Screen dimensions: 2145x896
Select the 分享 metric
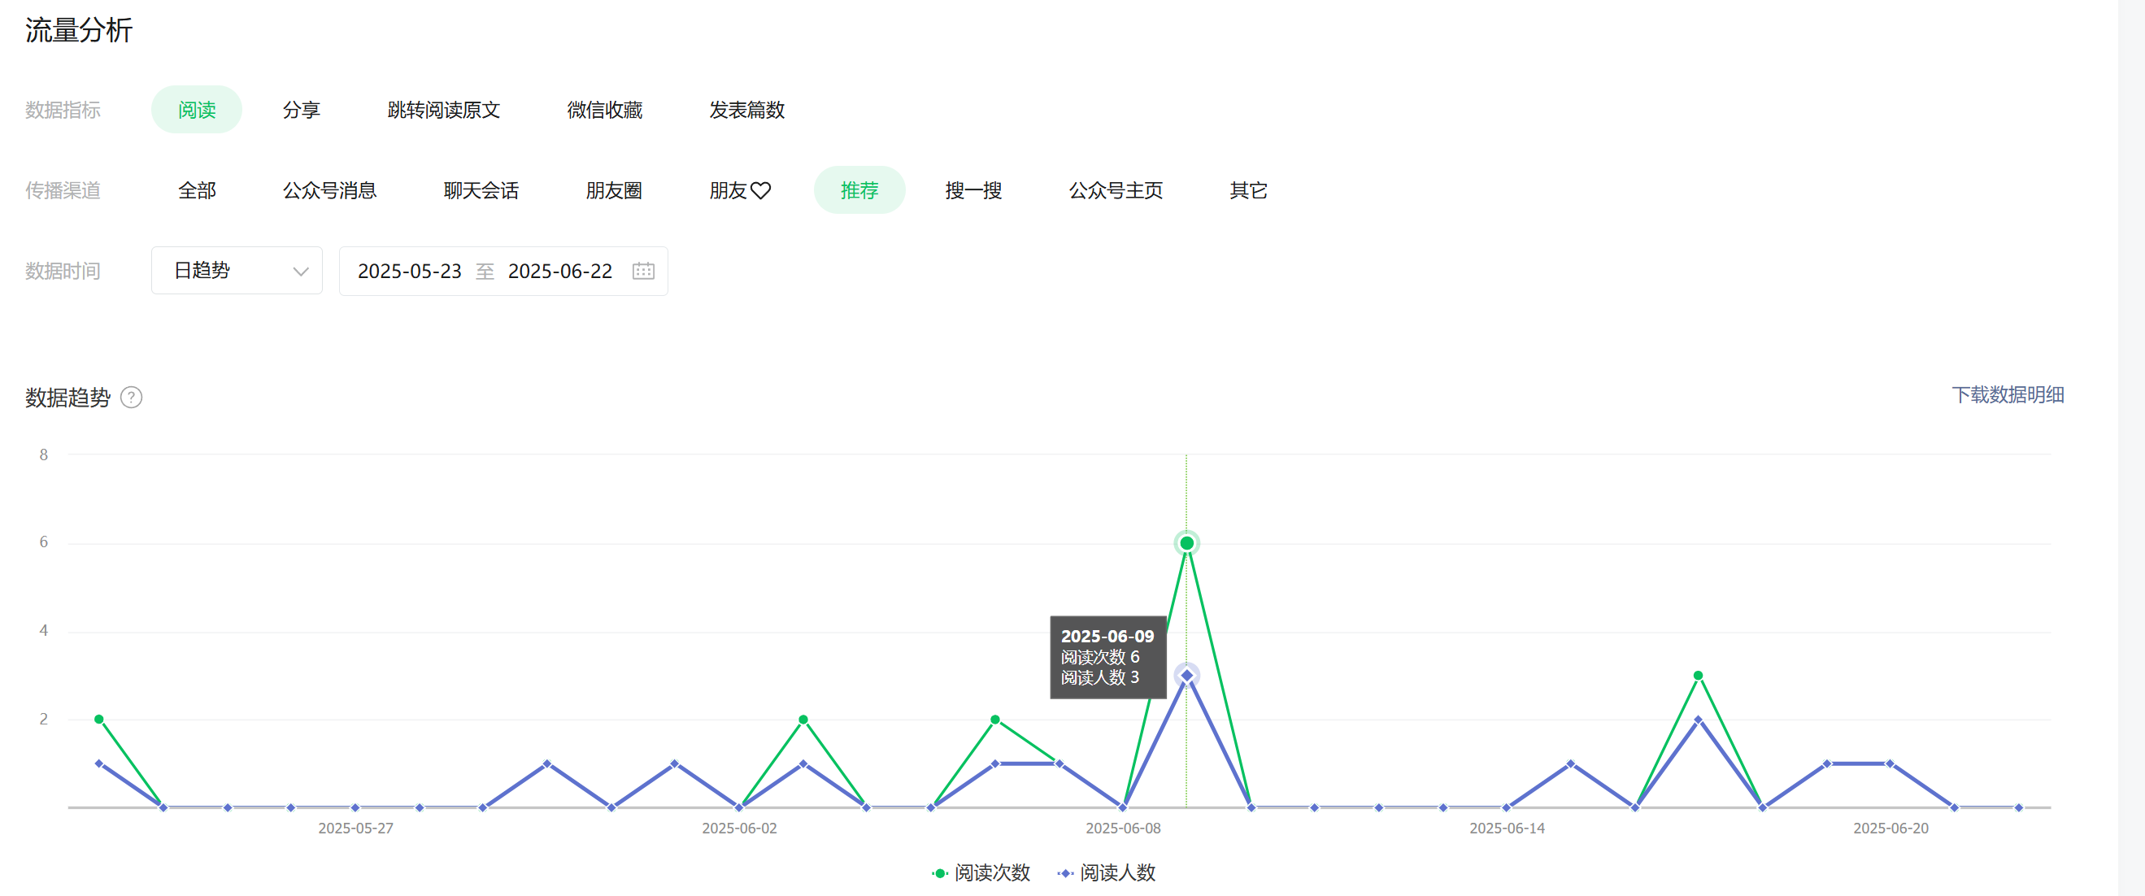pos(301,110)
